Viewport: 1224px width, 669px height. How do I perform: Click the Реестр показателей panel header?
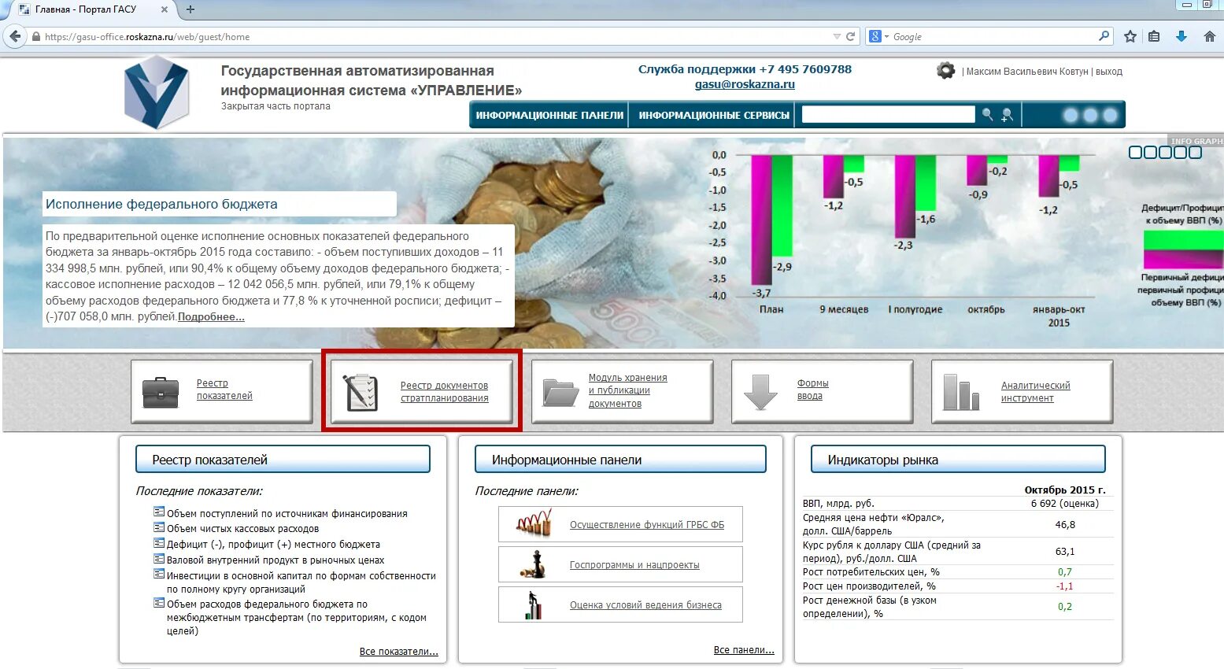click(283, 460)
